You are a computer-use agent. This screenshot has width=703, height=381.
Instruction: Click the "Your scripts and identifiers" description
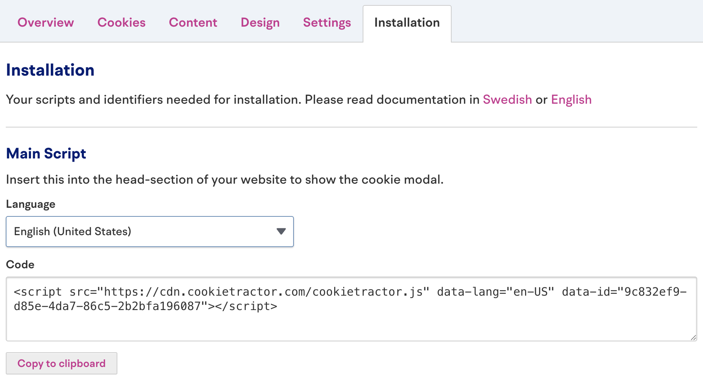241,99
